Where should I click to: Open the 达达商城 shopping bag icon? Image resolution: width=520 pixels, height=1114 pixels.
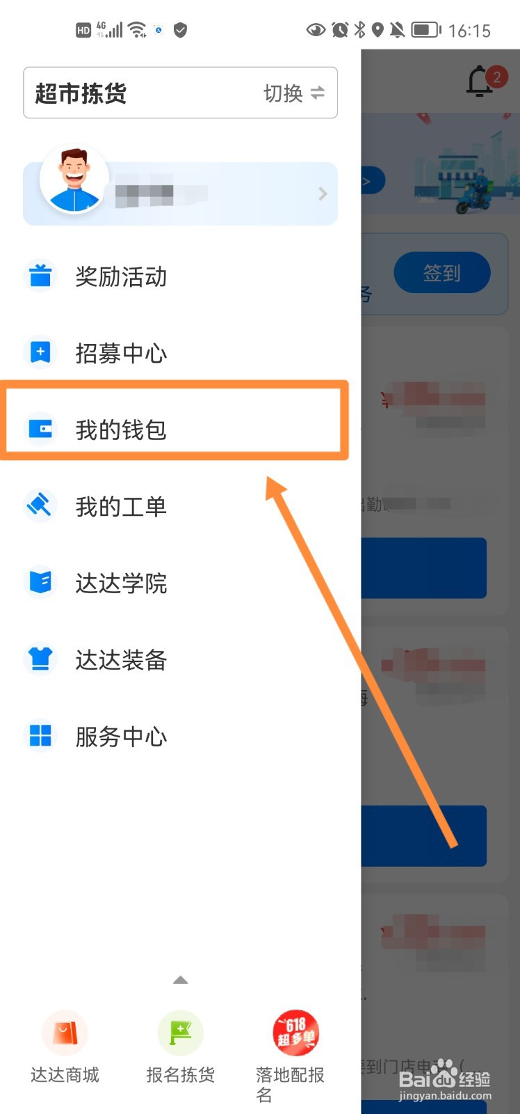[x=65, y=1033]
